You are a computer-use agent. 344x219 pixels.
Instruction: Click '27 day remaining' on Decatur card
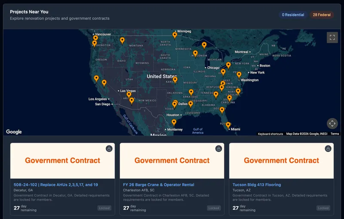pyautogui.click(x=25, y=208)
